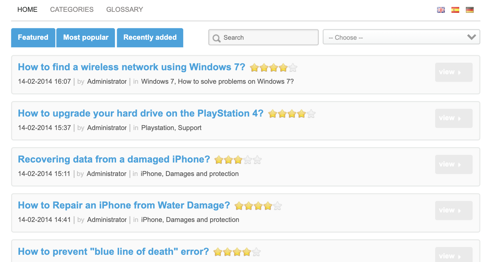Click view button for the Windows 7 wireless article

tap(454, 72)
